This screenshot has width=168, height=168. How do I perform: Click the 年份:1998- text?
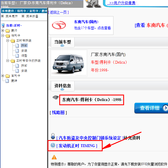pyautogui.click(x=100, y=70)
